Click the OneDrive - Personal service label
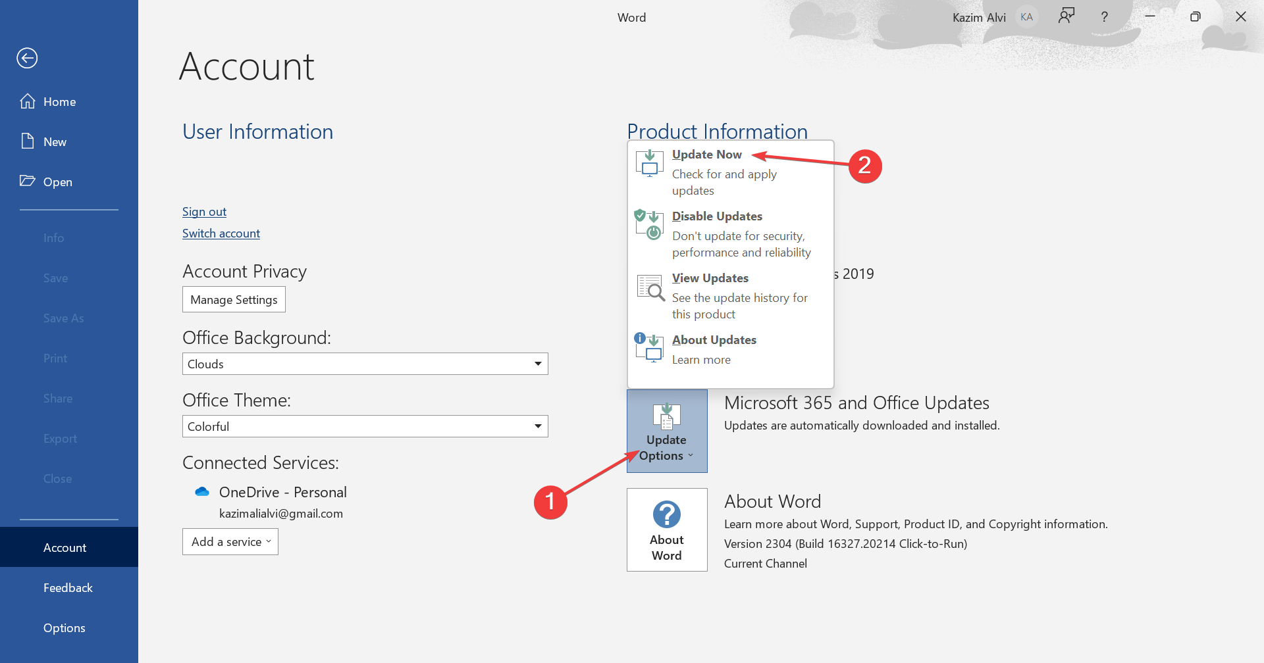The width and height of the screenshot is (1264, 663). (283, 492)
